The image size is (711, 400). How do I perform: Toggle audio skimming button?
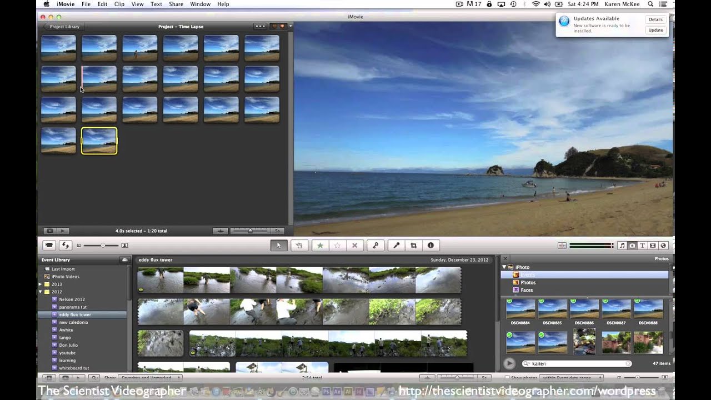pyautogui.click(x=562, y=246)
